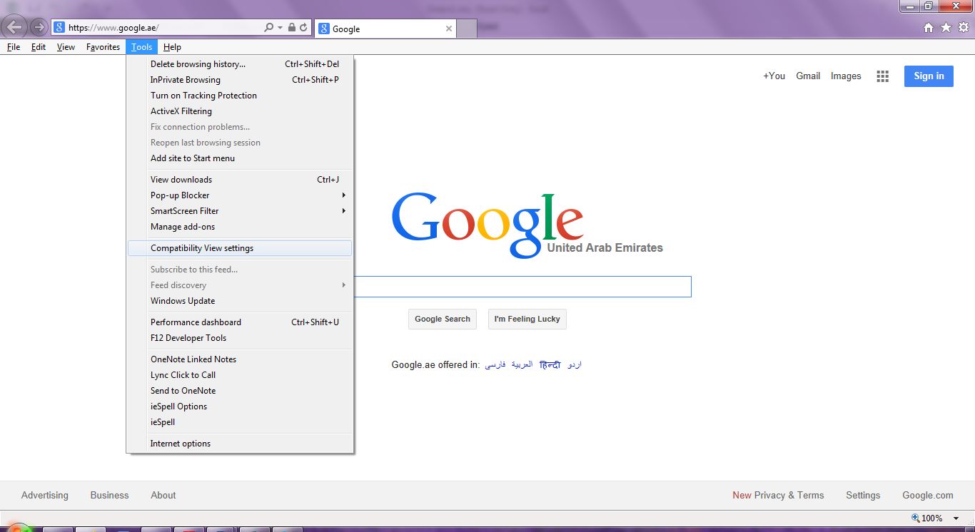Open the Favorites star icon
The height and width of the screenshot is (532, 975).
coord(946,28)
